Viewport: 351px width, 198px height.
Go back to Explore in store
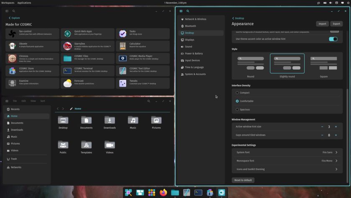[14, 18]
